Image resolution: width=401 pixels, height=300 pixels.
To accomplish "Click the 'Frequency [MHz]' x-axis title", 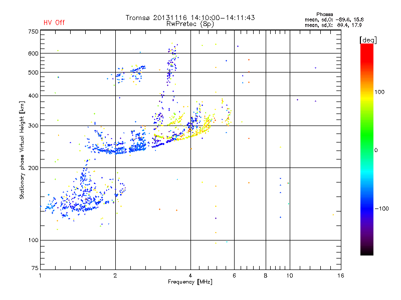I will (190, 282).
